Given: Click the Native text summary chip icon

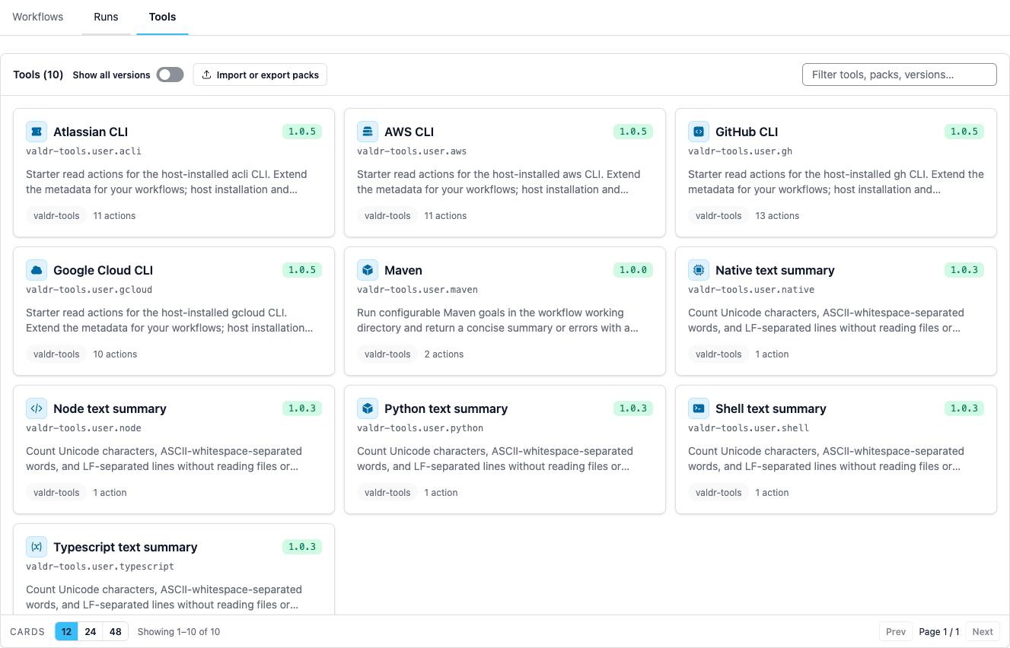Looking at the screenshot, I should [699, 270].
